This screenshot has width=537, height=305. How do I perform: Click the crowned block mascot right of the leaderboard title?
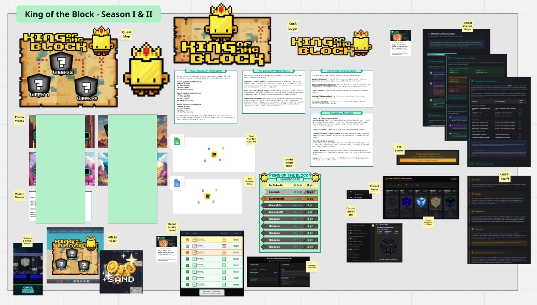316,177
